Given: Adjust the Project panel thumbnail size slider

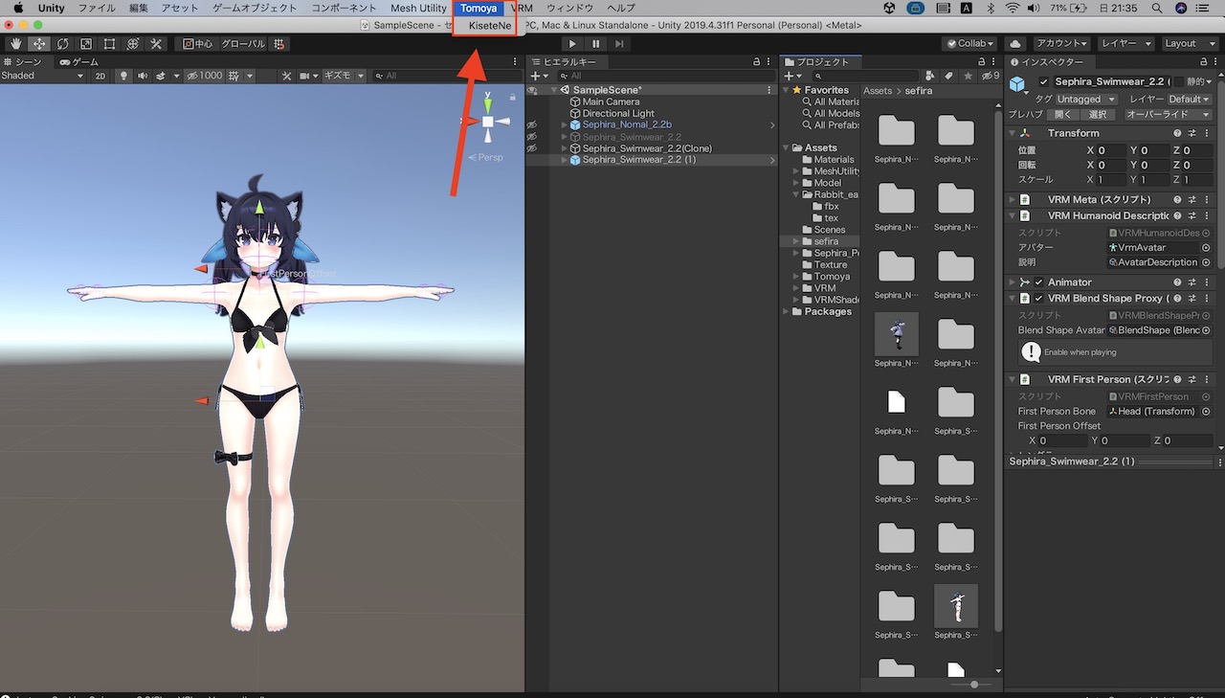Looking at the screenshot, I should point(974,684).
